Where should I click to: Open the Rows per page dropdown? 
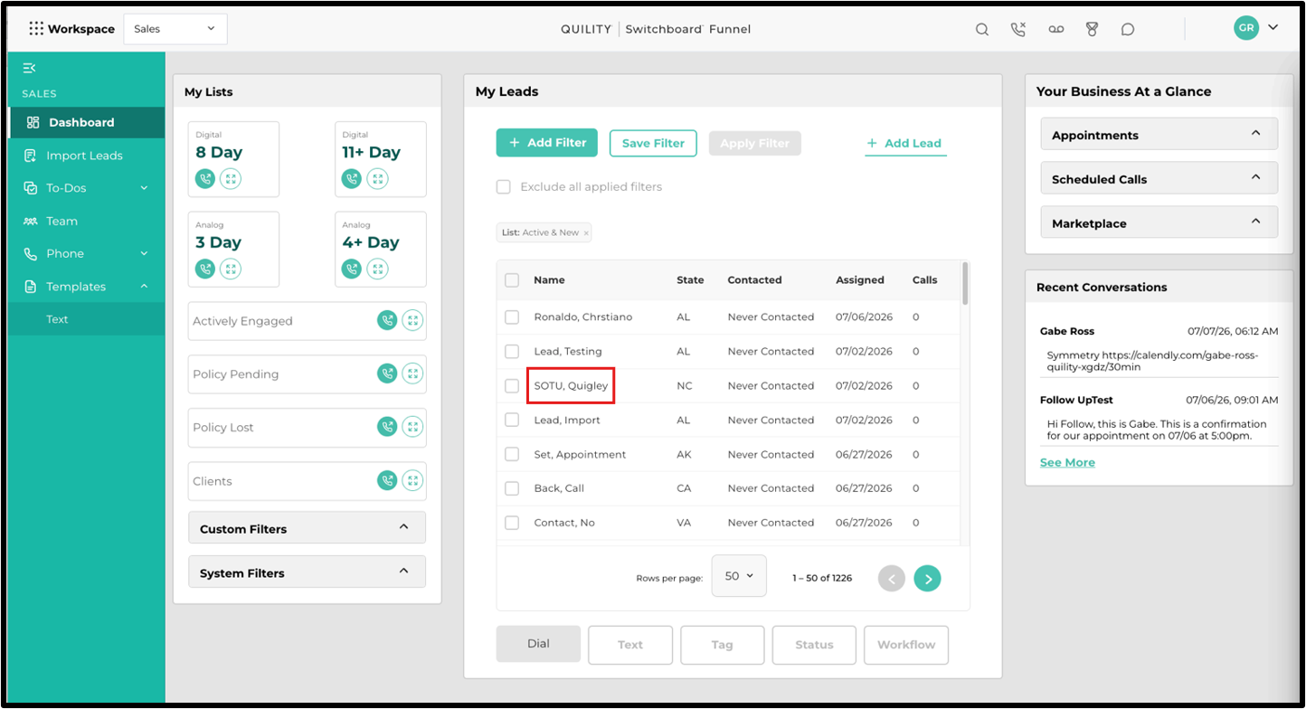click(x=739, y=576)
